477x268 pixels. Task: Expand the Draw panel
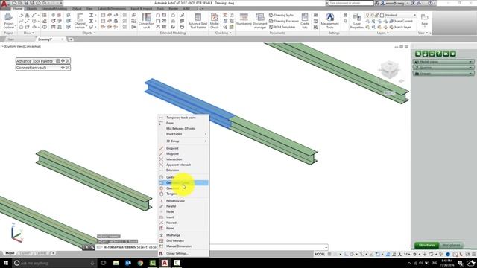coord(29,33)
